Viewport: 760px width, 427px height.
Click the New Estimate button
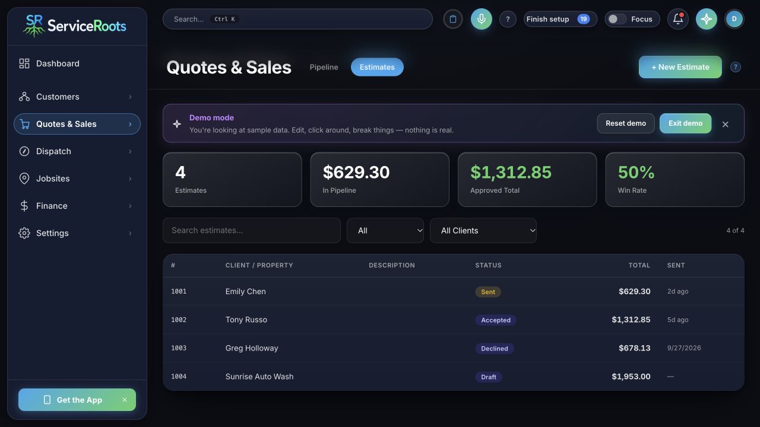click(680, 67)
